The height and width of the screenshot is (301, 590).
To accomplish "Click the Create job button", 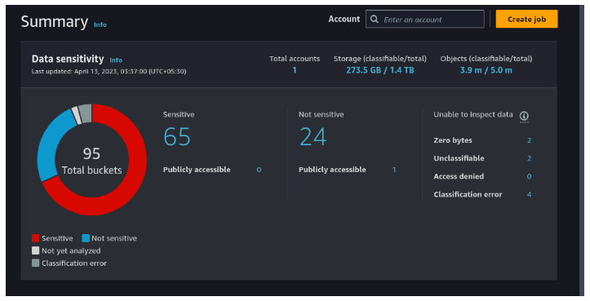I will coord(526,20).
